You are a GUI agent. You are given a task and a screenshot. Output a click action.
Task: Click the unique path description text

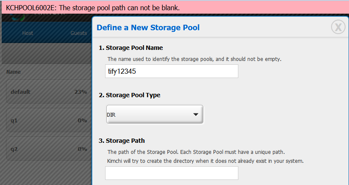coord(196,152)
